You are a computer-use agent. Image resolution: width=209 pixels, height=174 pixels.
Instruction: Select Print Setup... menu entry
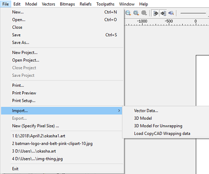click(62, 101)
